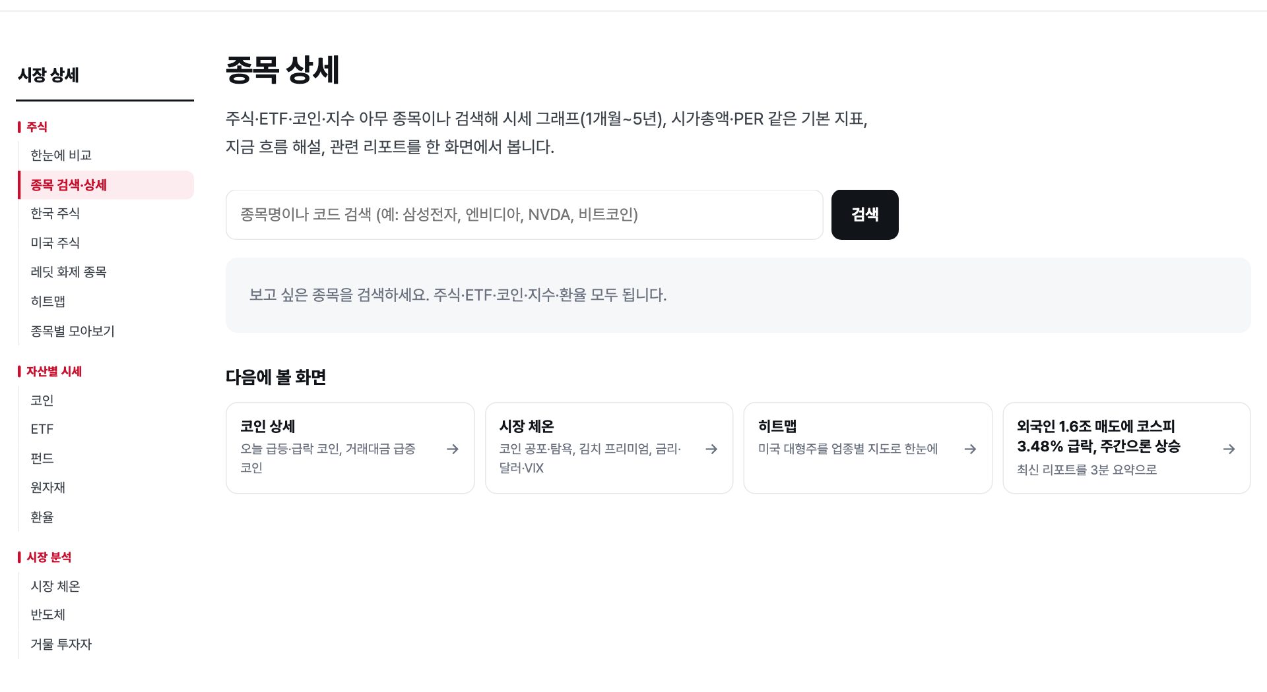Click the arrow icon on 시장 체온 card

click(711, 449)
